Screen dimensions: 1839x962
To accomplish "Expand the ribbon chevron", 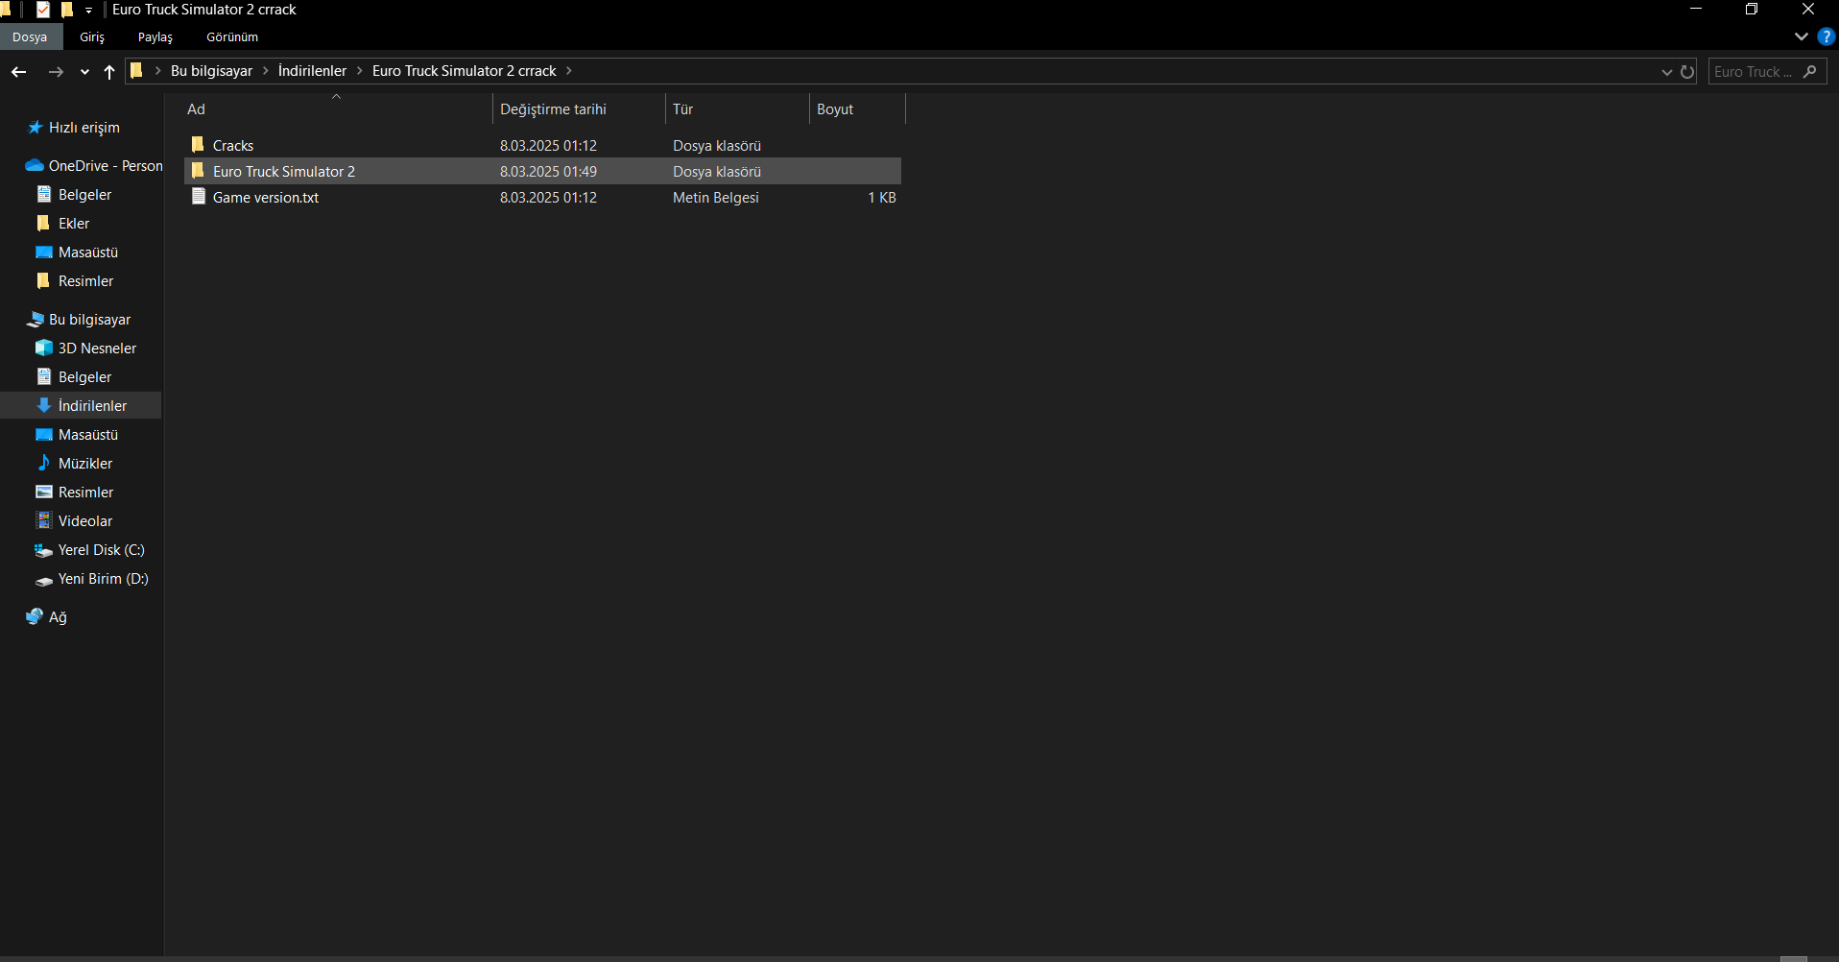I will tap(1802, 36).
